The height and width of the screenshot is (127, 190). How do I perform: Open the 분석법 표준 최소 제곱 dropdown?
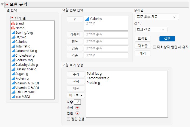tap(156, 17)
